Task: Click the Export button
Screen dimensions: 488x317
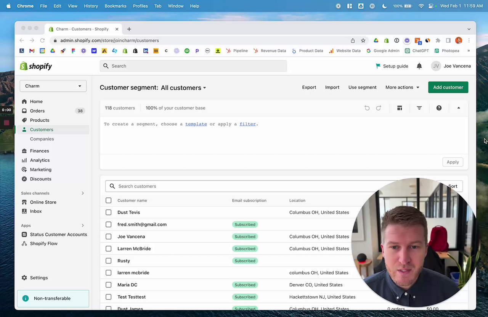Action: (x=309, y=87)
